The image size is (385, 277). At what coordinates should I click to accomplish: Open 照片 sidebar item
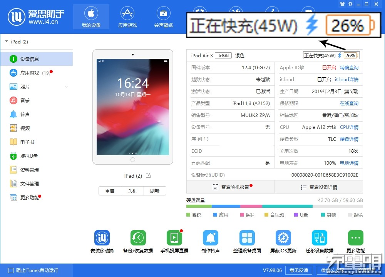point(37,87)
